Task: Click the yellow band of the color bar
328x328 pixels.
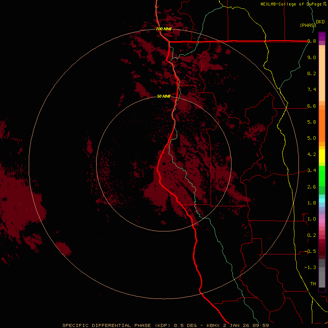Action: point(322,156)
